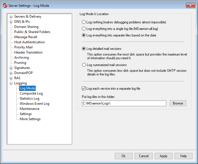
Task: Click the MDaemon icon in title bar
Action: 5,5
